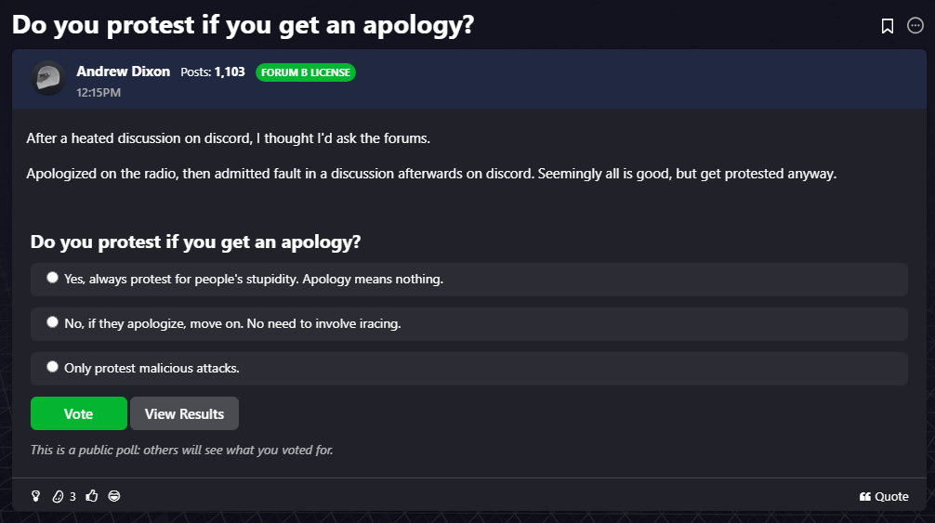The image size is (935, 523).
Task: React with the potato icon
Action: point(58,496)
